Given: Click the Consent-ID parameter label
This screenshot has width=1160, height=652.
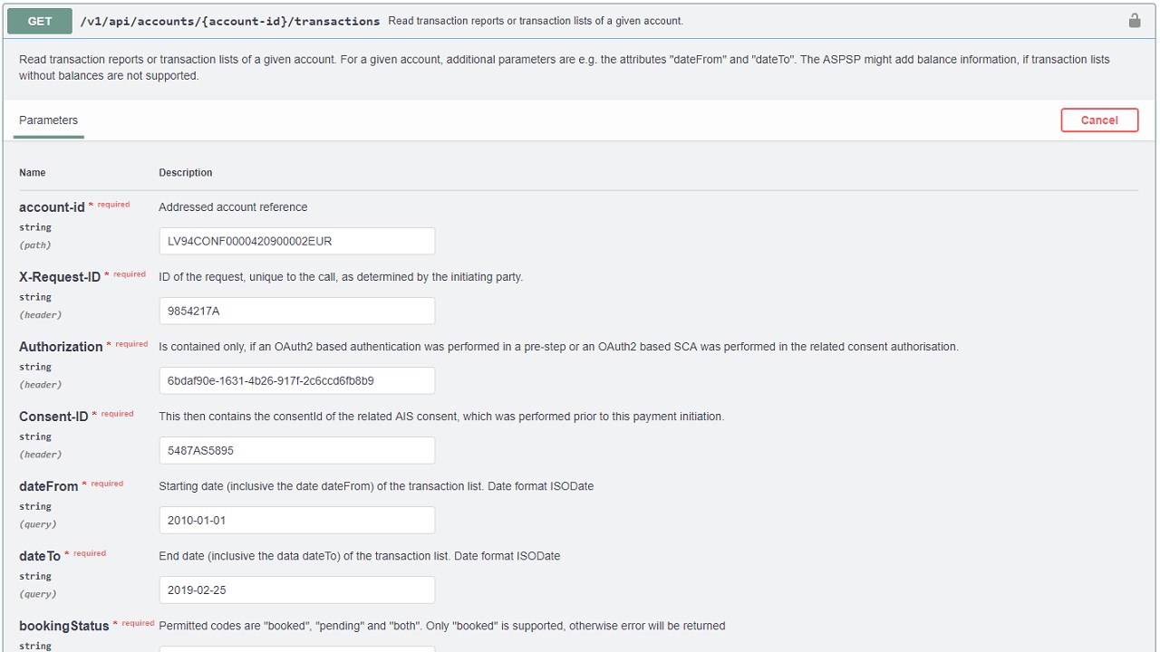Looking at the screenshot, I should (x=53, y=417).
